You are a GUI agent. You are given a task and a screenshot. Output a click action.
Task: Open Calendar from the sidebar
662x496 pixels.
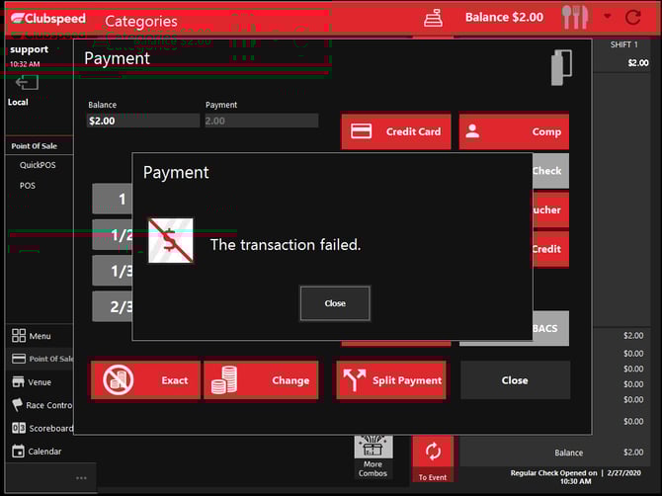click(43, 452)
